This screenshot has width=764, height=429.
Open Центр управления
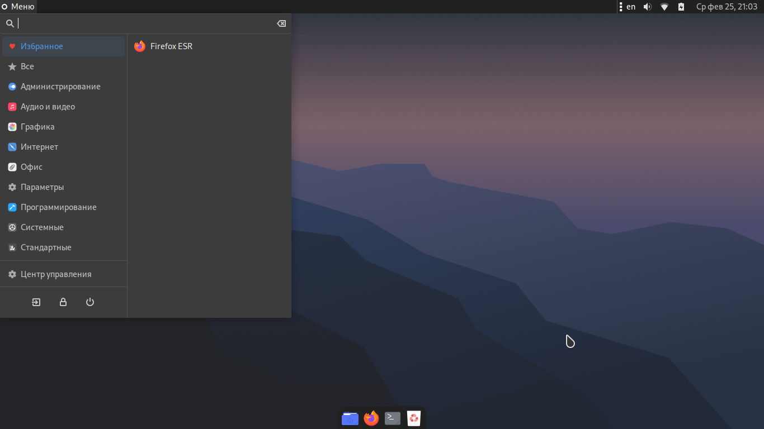[55, 274]
